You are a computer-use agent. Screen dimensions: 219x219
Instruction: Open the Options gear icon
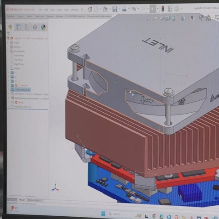[177, 9]
